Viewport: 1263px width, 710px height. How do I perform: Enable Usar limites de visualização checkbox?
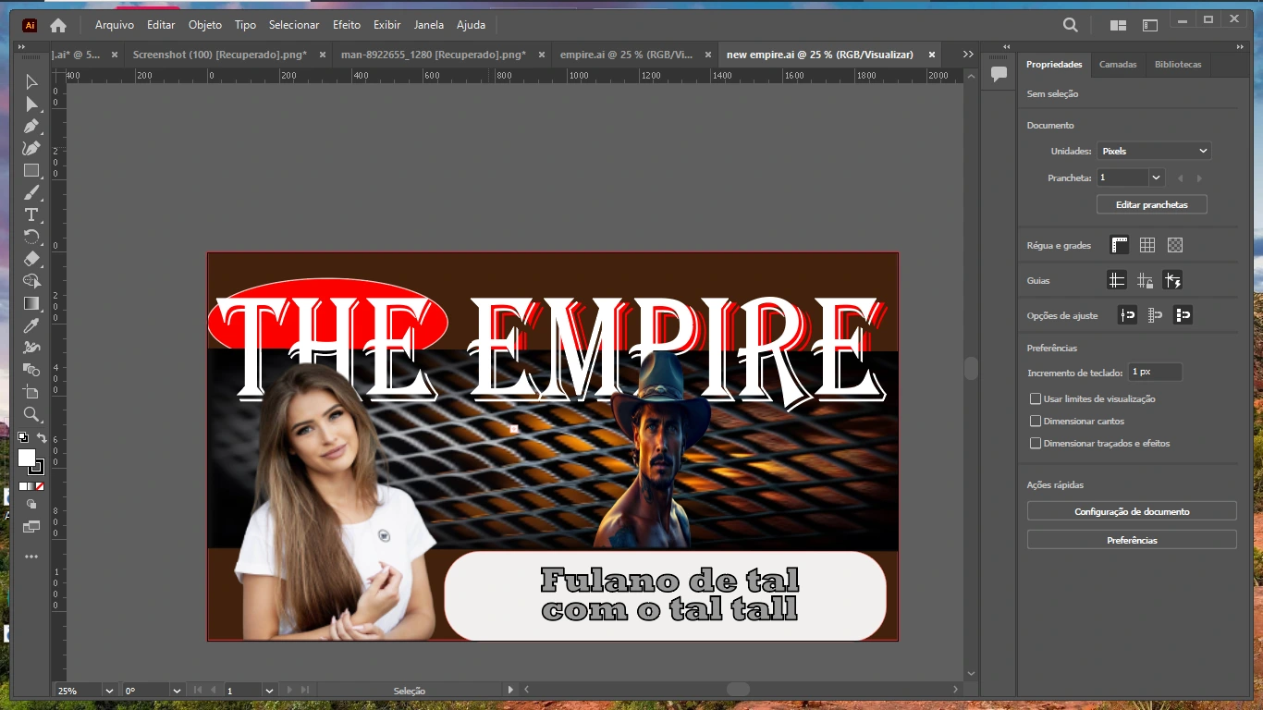(1036, 399)
